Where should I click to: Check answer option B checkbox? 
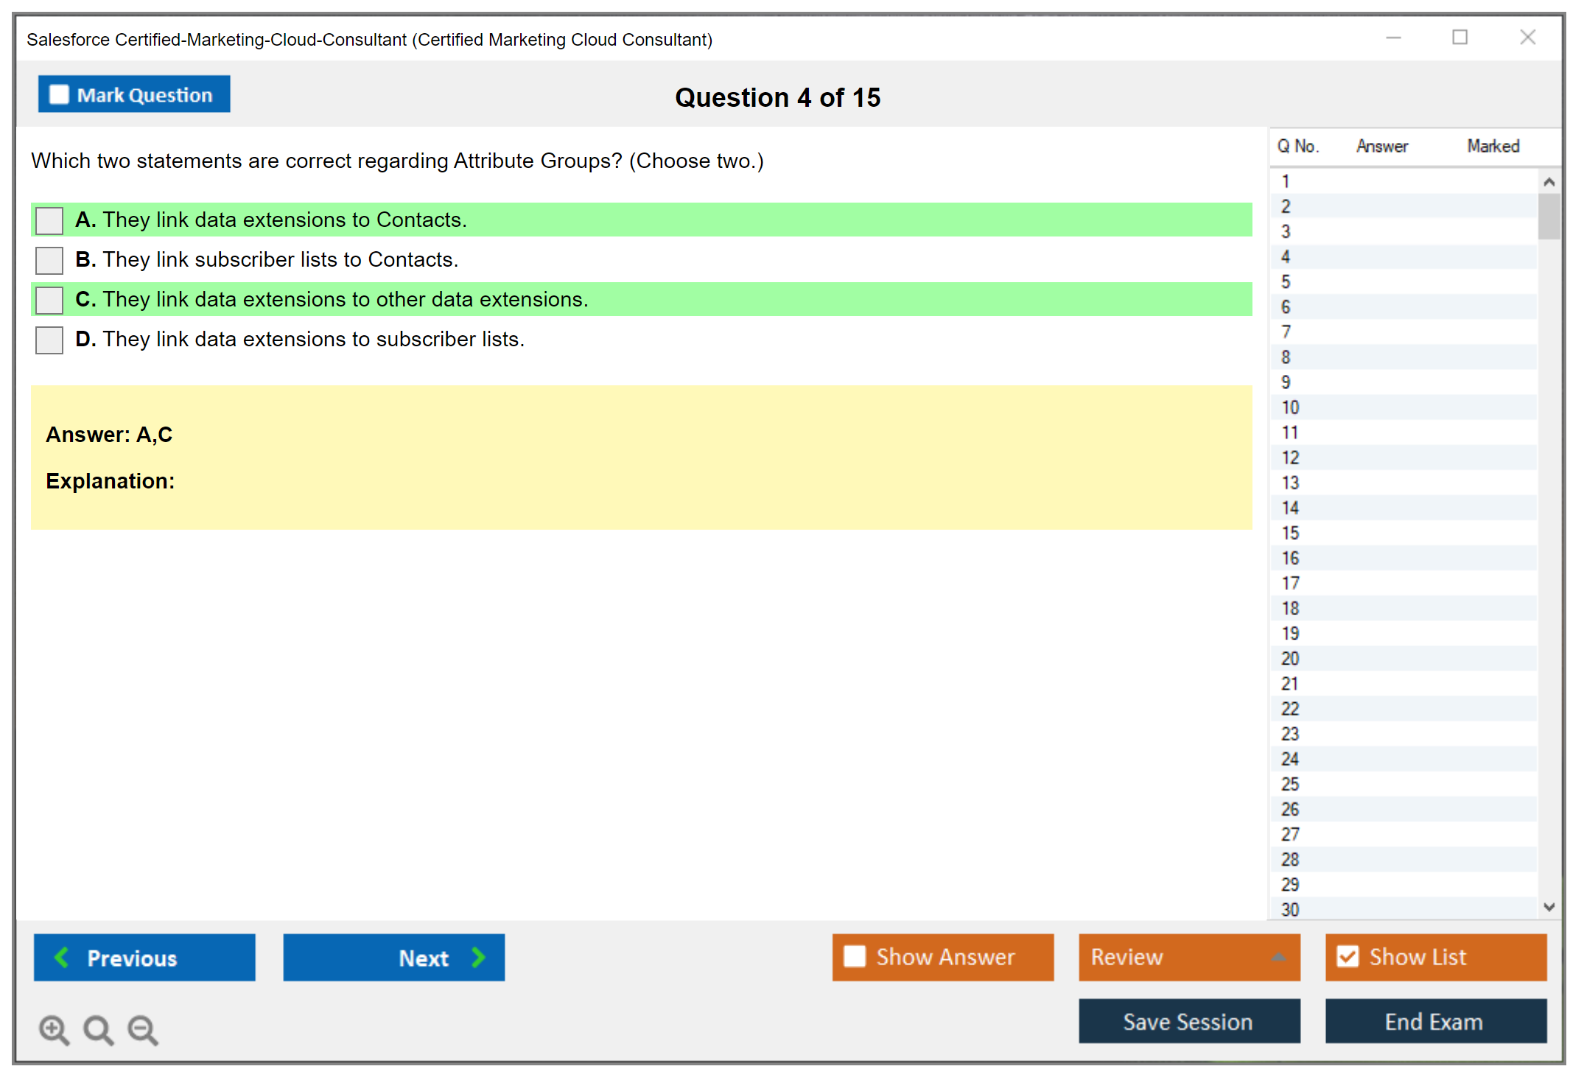(49, 260)
